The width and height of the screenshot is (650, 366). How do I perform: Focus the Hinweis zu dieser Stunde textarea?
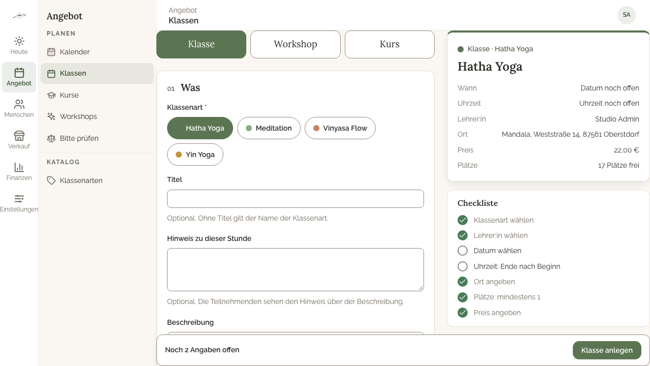point(296,269)
